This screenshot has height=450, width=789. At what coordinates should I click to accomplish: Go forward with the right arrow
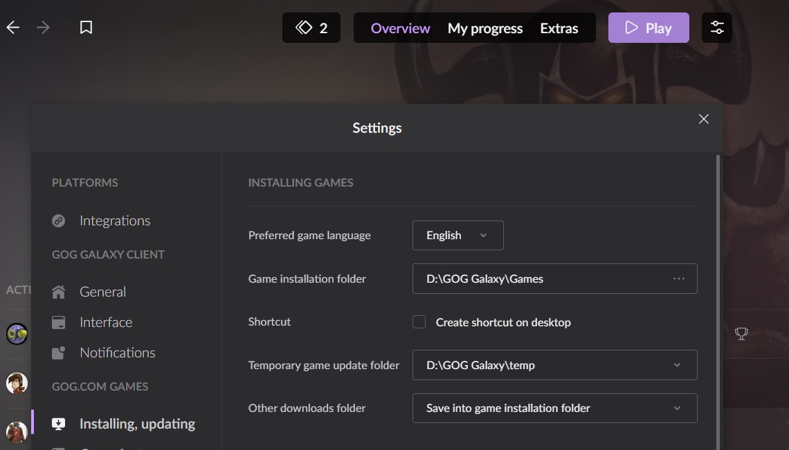tap(44, 28)
